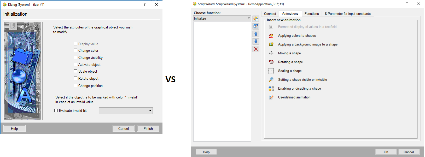Click the blue down arrow button
The height and width of the screenshot is (157, 425).
(256, 42)
